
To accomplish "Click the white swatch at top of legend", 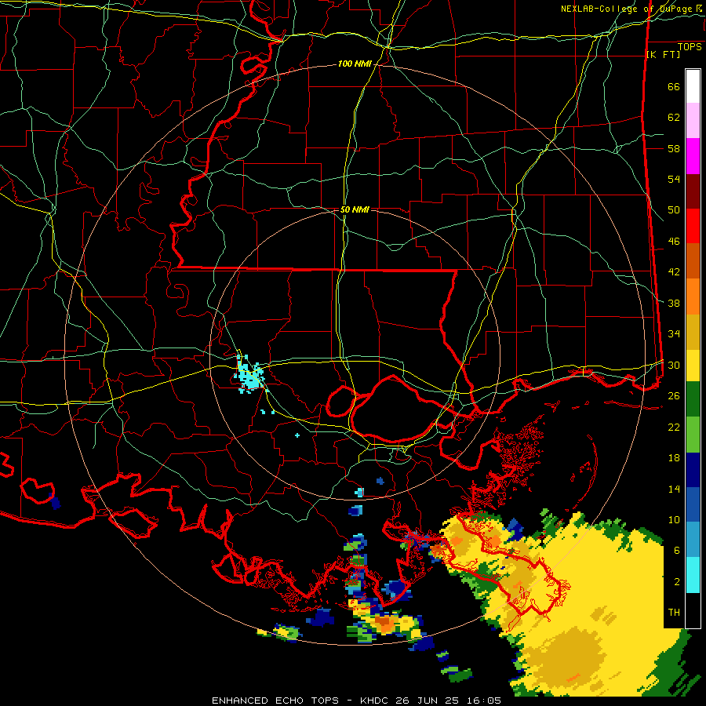I will pyautogui.click(x=693, y=86).
